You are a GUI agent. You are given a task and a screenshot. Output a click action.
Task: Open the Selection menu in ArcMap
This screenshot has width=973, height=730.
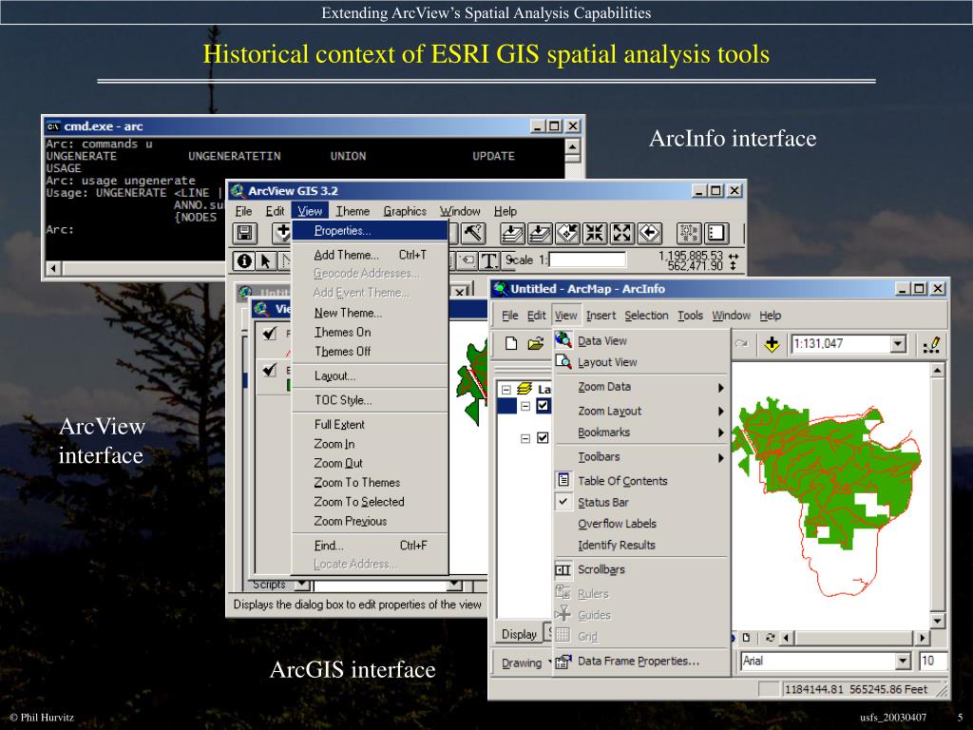[646, 316]
